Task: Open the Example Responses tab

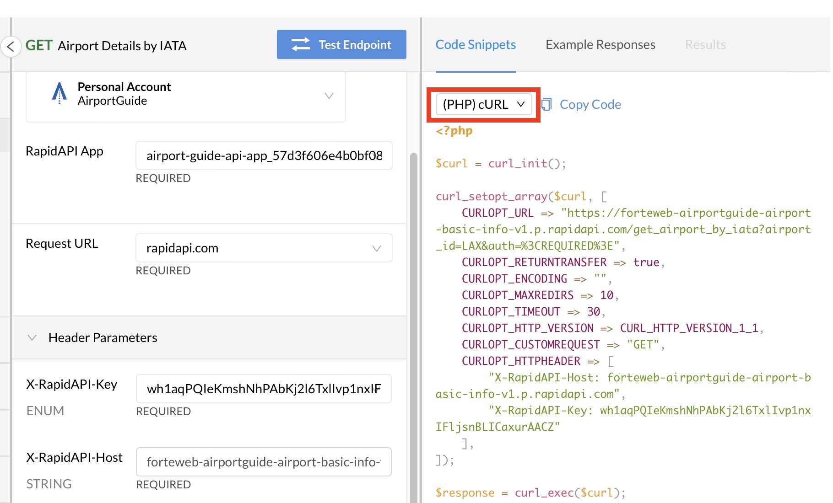Action: tap(600, 45)
